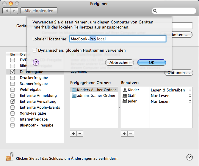The image size is (199, 166).
Task: Click the toolbar search field
Action: click(x=174, y=11)
